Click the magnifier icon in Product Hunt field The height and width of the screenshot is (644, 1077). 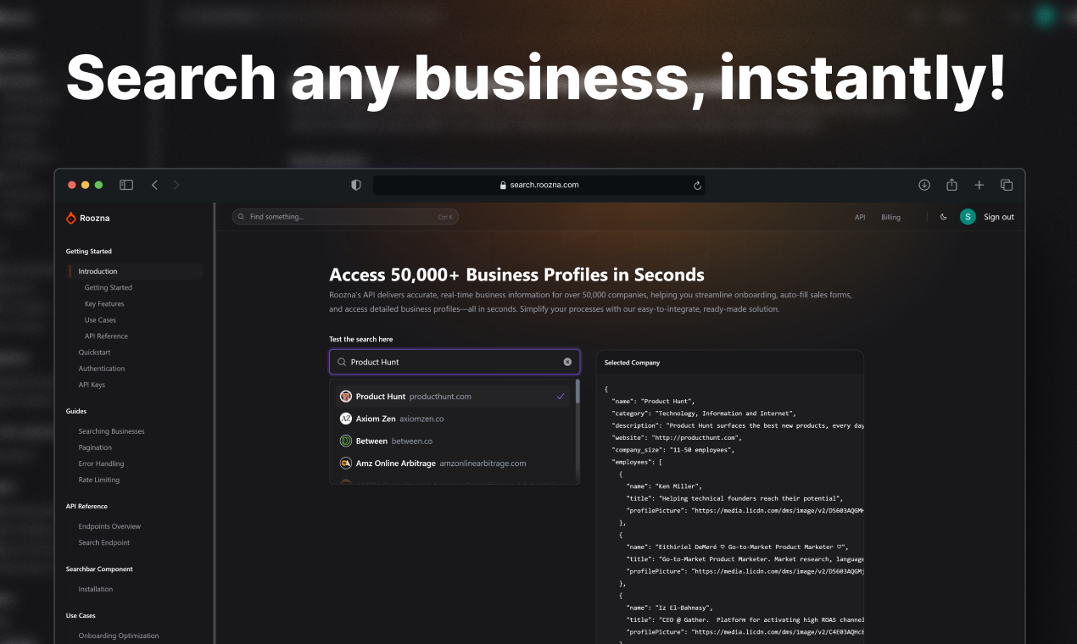pyautogui.click(x=342, y=362)
